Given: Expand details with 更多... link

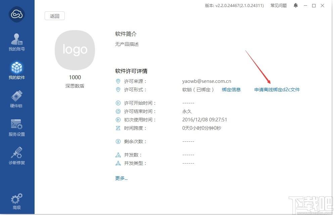Looking at the screenshot, I should pos(121,178).
